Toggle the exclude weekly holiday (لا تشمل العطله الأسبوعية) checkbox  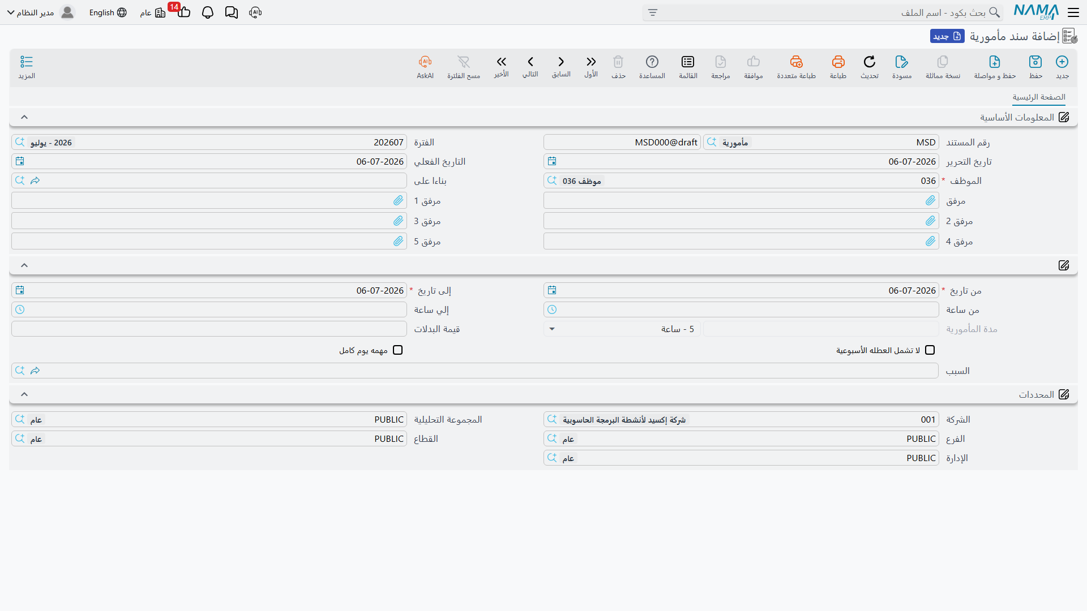pyautogui.click(x=930, y=350)
